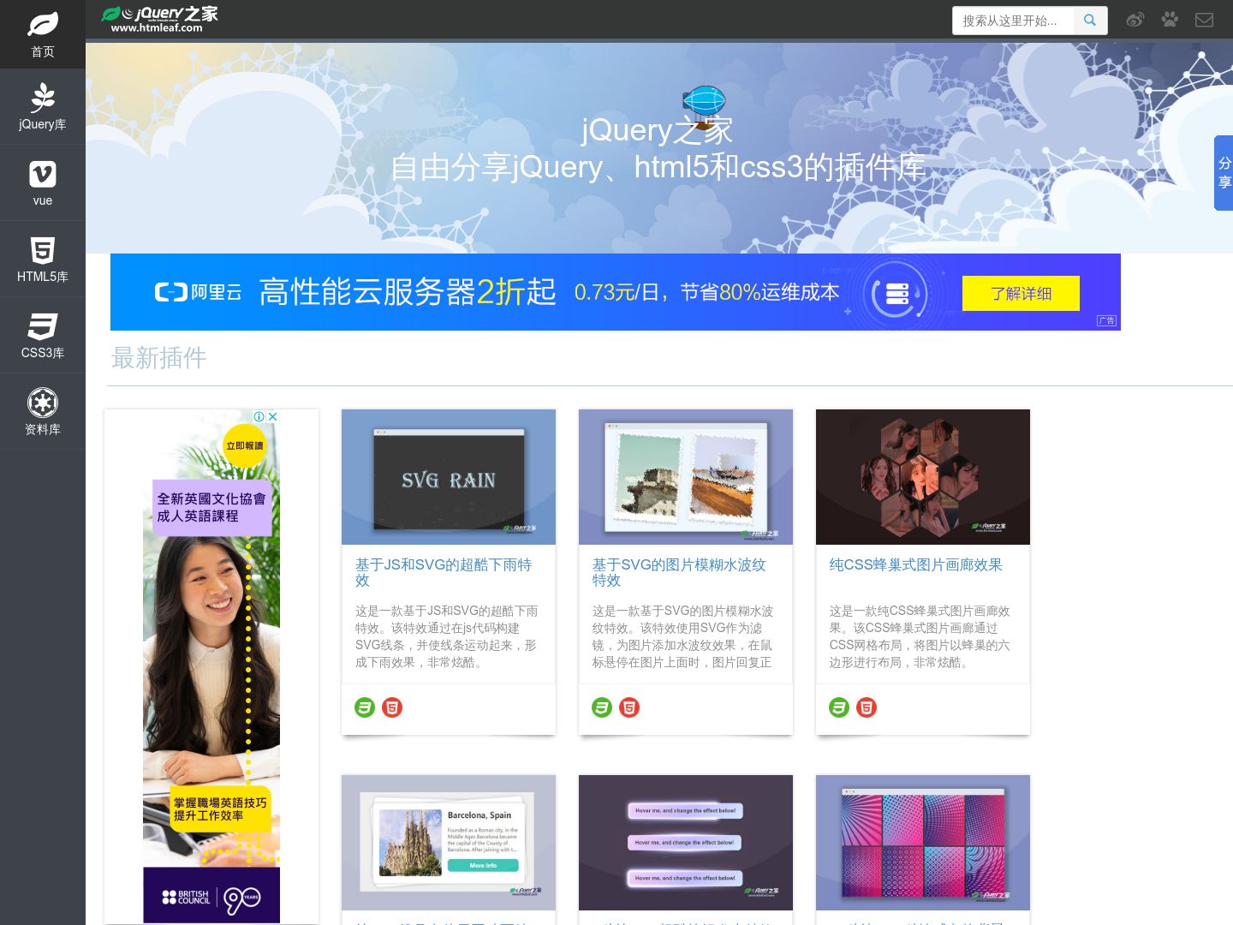Click HTML5 badge under 蜂巢式图片画廊 card
Image resolution: width=1233 pixels, height=925 pixels.
pyautogui.click(x=867, y=707)
